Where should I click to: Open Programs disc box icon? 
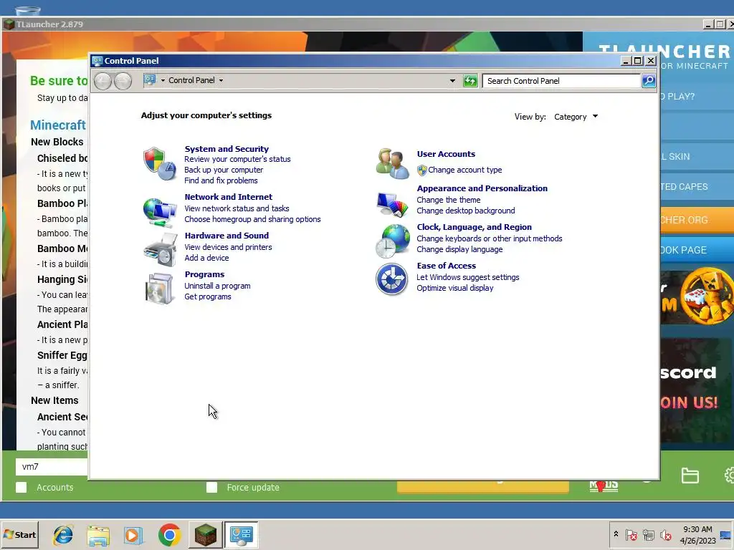(160, 288)
